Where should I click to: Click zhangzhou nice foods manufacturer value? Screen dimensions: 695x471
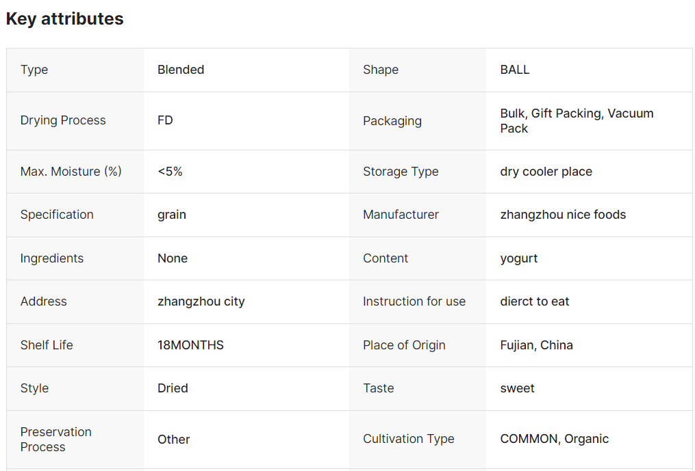pyautogui.click(x=563, y=215)
